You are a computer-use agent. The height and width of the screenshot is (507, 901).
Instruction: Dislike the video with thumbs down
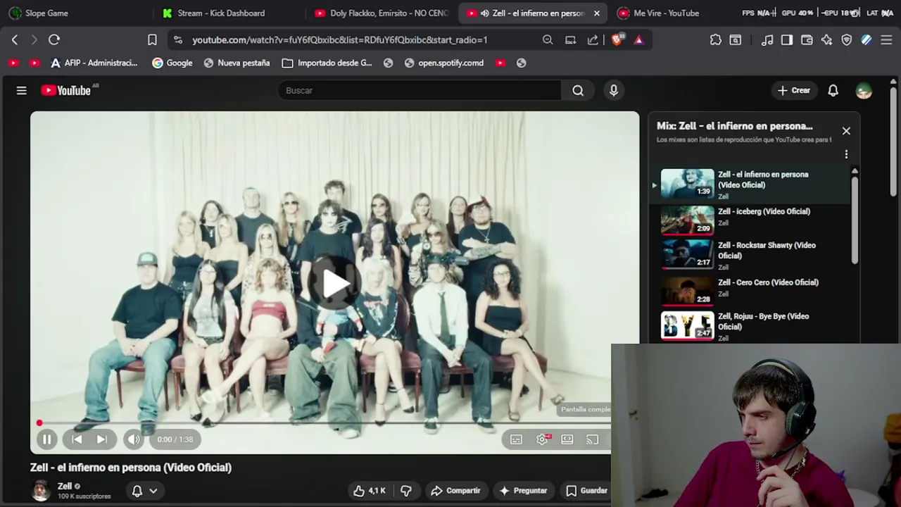point(406,491)
